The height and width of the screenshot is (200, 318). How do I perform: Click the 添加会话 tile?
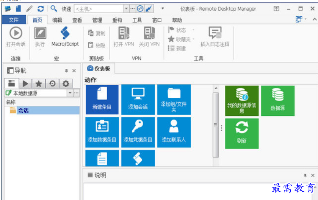pos(138,99)
